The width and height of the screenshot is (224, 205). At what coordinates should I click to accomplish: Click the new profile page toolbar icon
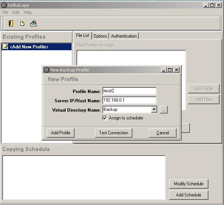22,23
